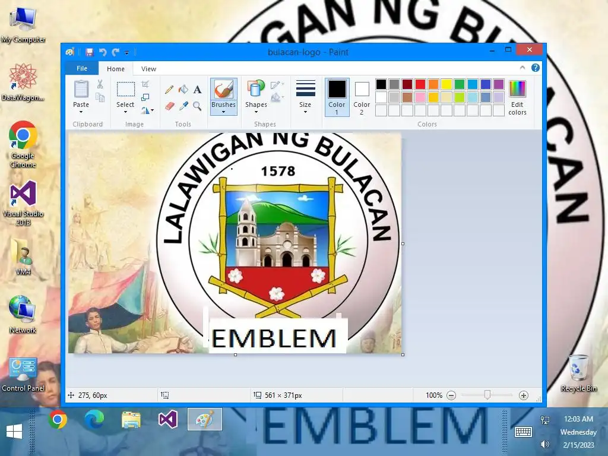Click the Shapes gallery icon

(x=256, y=88)
